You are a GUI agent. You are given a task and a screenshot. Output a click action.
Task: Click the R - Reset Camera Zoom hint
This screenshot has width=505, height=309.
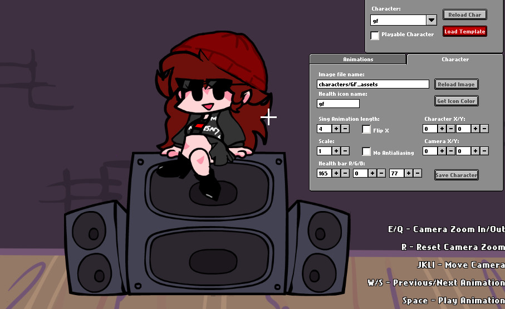(453, 247)
